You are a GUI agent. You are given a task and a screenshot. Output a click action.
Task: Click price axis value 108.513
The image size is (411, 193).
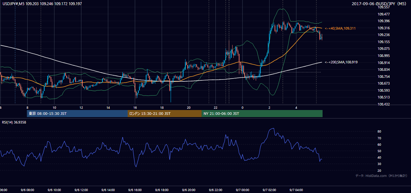[384, 97]
